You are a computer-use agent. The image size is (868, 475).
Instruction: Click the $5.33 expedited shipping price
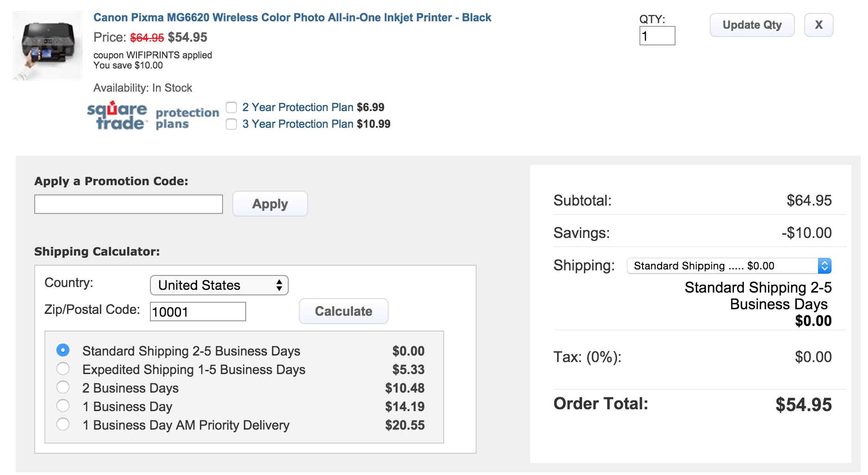click(408, 369)
